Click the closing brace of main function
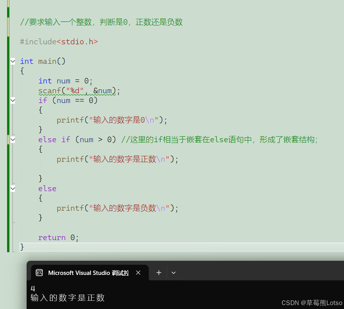This screenshot has width=344, height=309. 22,247
